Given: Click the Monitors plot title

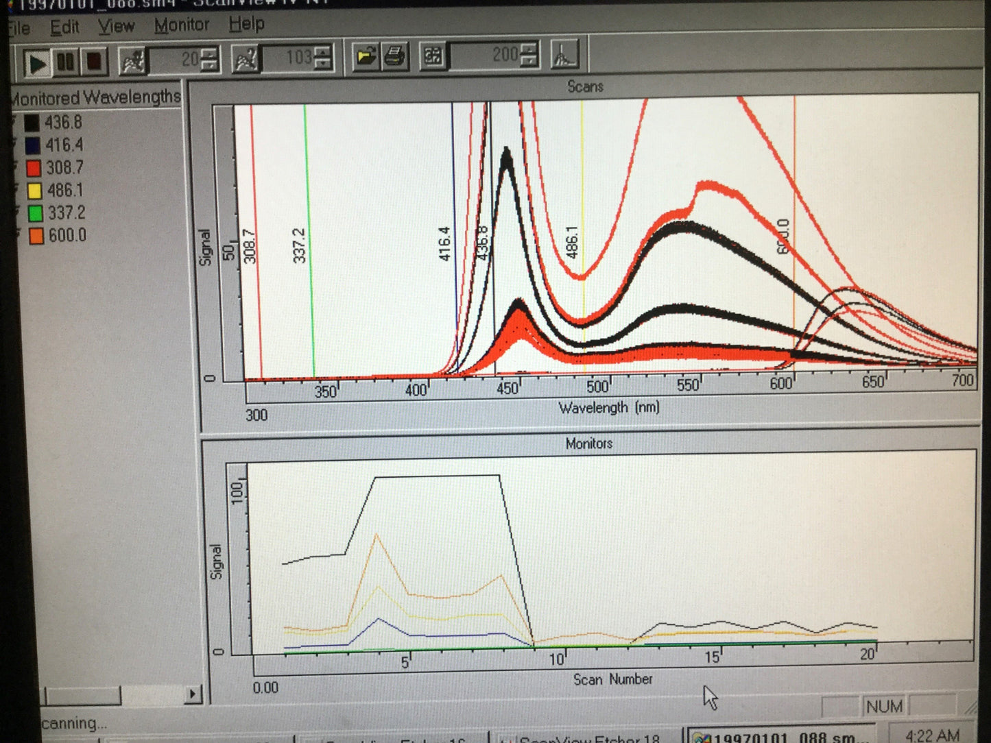Looking at the screenshot, I should [589, 443].
